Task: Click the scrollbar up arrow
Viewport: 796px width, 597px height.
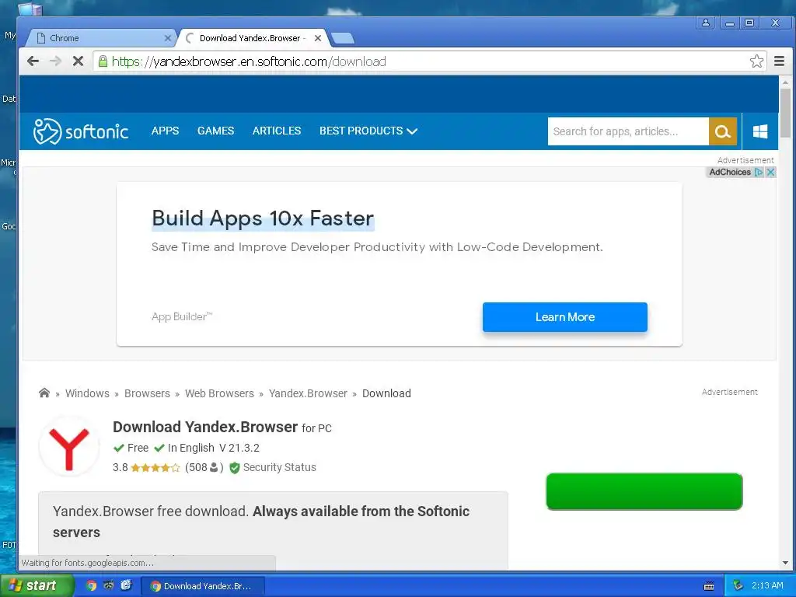Action: (x=785, y=82)
